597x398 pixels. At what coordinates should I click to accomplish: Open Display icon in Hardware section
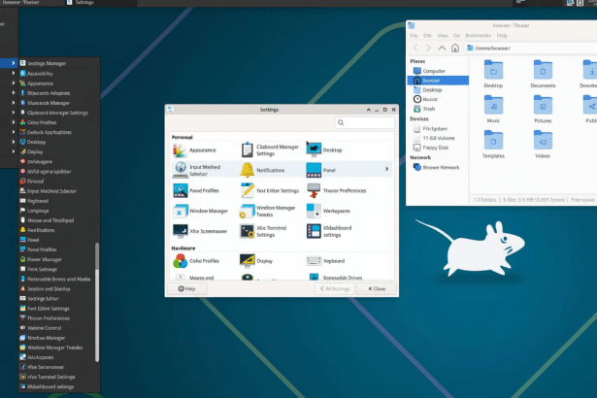click(x=248, y=261)
